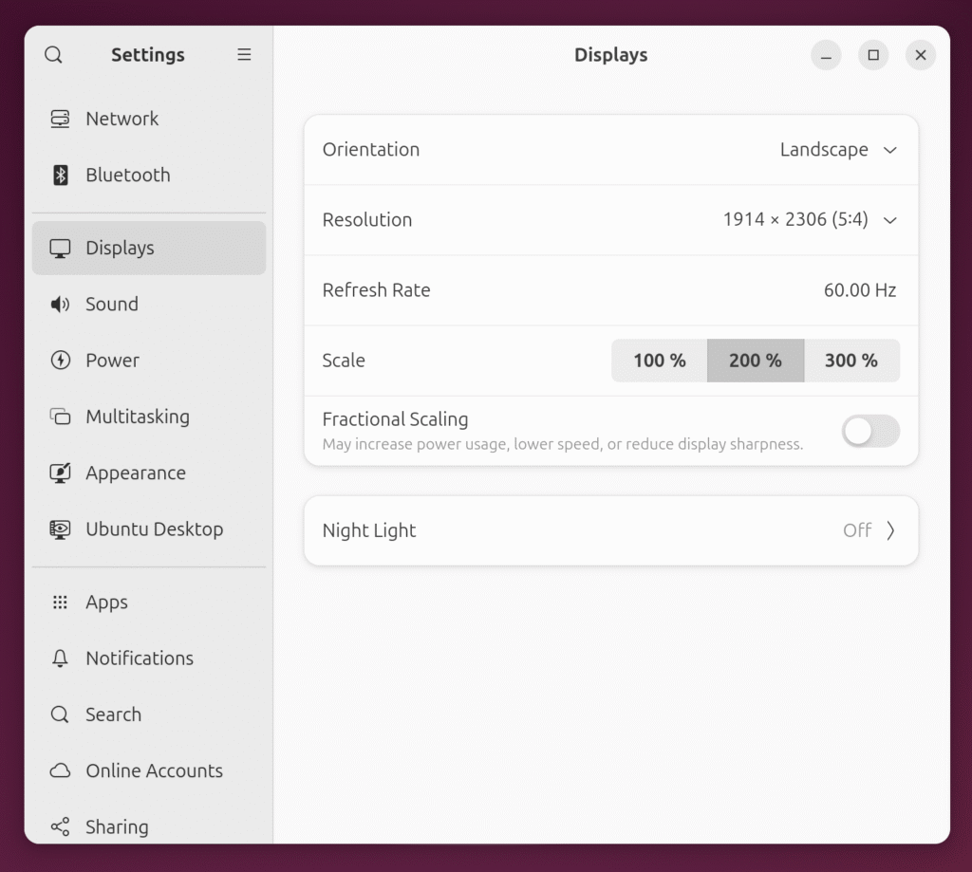This screenshot has height=872, width=972.
Task: Open the hamburger menu in Settings sidebar
Action: (x=244, y=55)
